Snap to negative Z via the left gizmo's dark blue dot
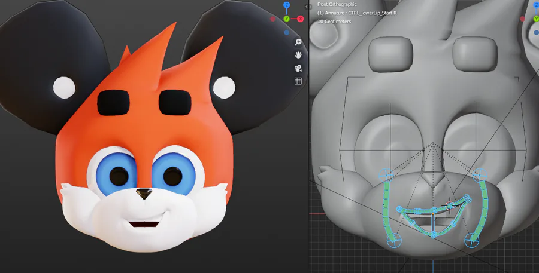 [x=286, y=33]
